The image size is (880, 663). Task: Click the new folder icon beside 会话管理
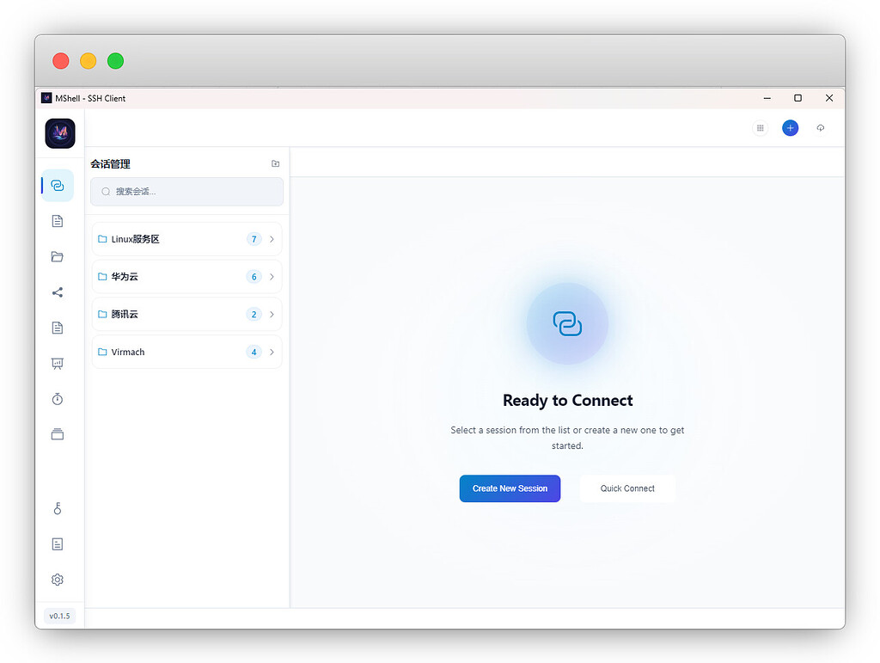[x=276, y=163]
